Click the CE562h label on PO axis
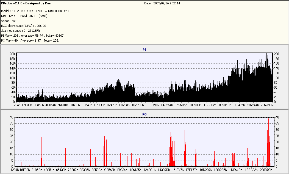The height and width of the screenshot is (174, 289). (110, 170)
